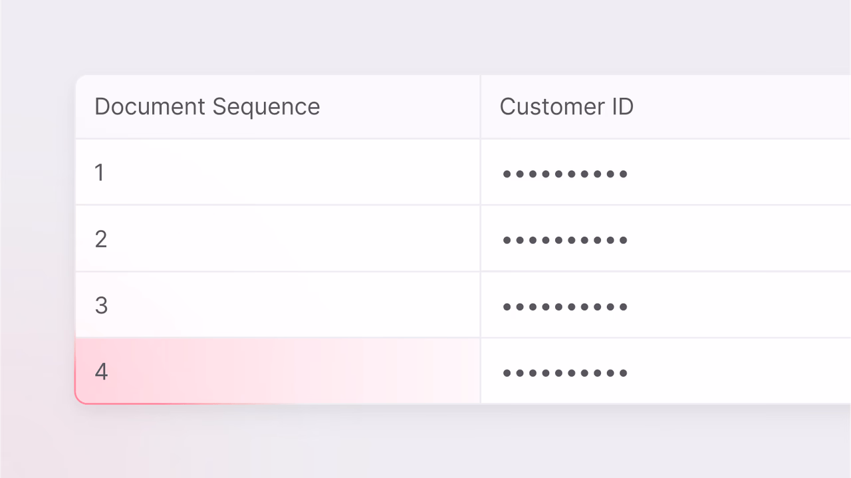This screenshot has height=478, width=851.
Task: Select the Customer ID column header
Action: coord(666,106)
